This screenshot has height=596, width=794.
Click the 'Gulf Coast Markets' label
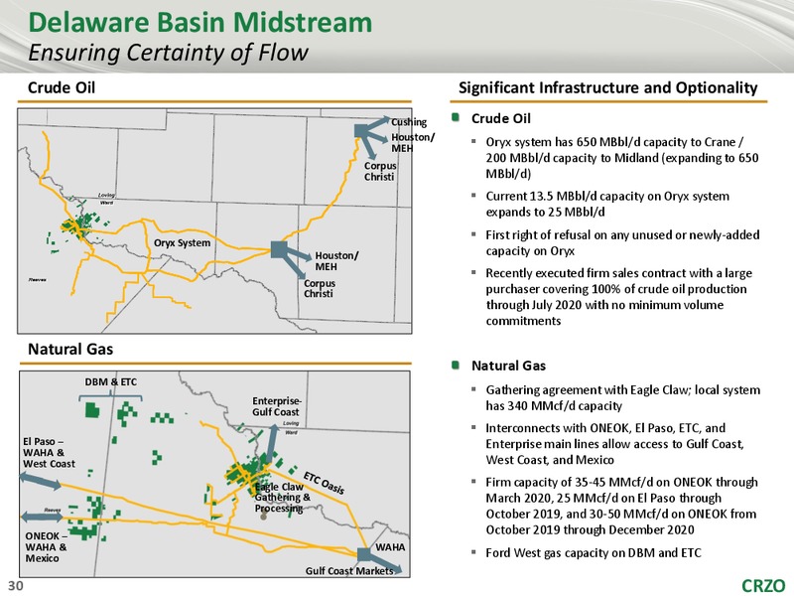click(x=349, y=571)
